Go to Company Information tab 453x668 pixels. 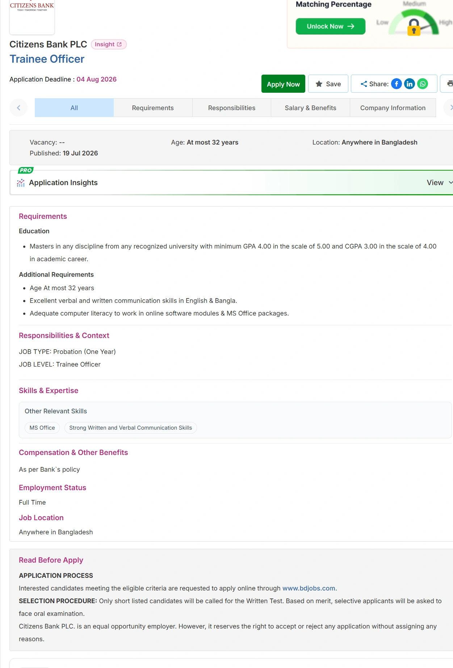[x=393, y=108]
